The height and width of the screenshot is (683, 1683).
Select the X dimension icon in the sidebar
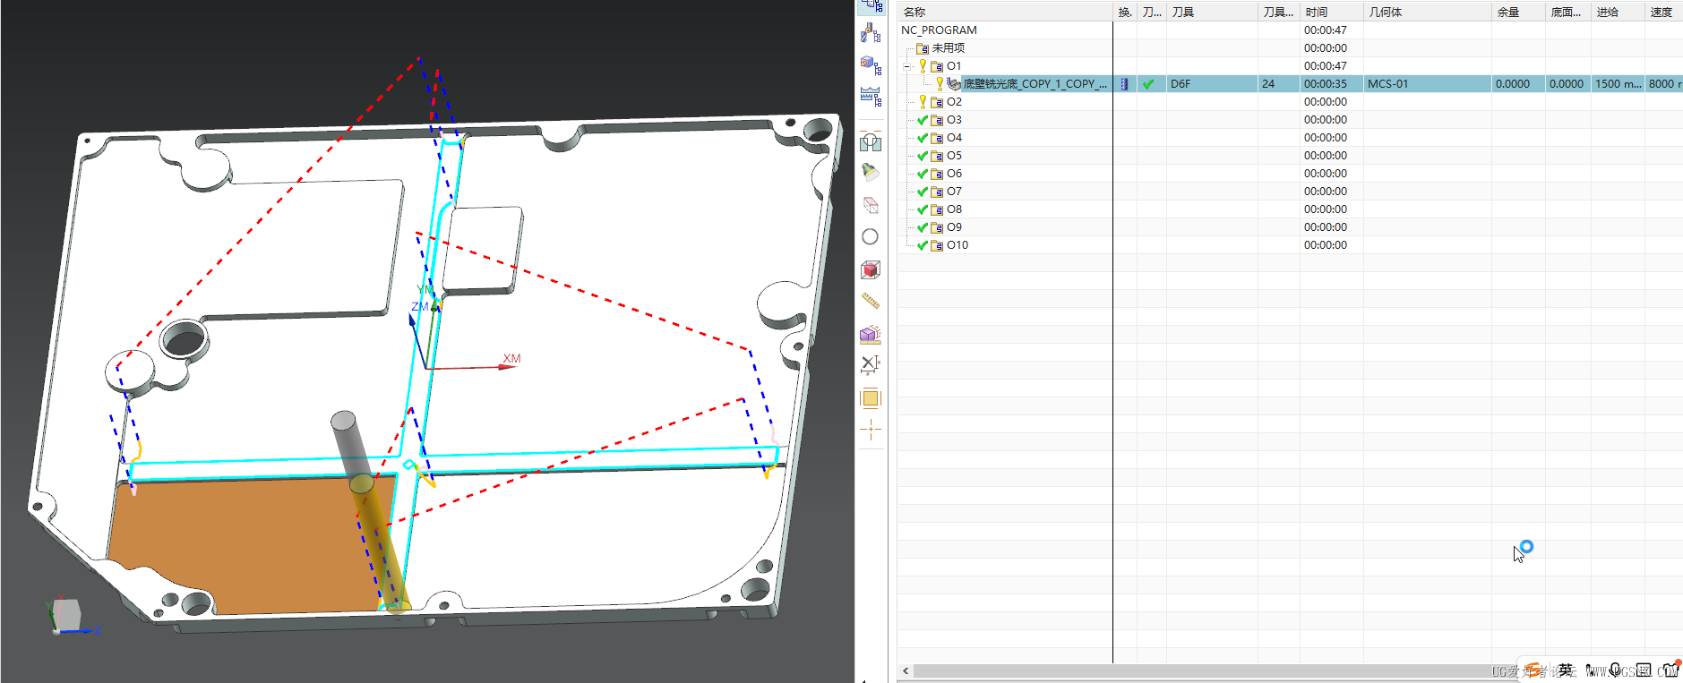point(870,364)
